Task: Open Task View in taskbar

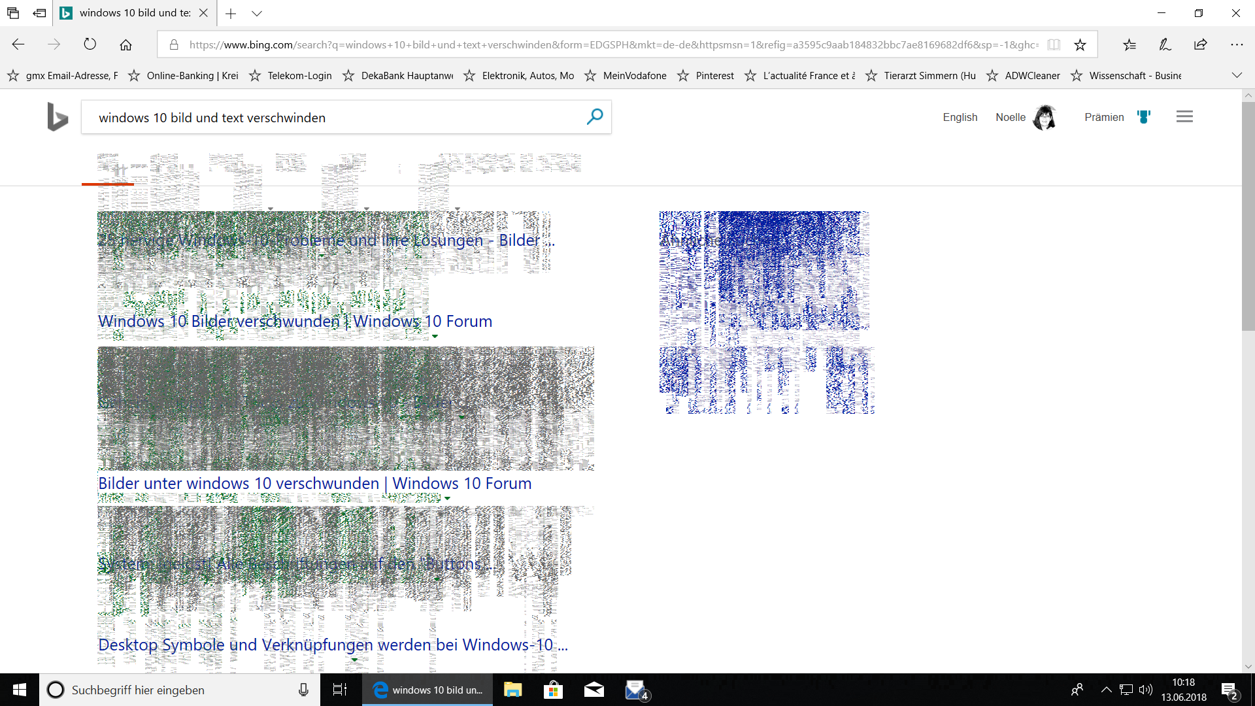Action: point(340,690)
